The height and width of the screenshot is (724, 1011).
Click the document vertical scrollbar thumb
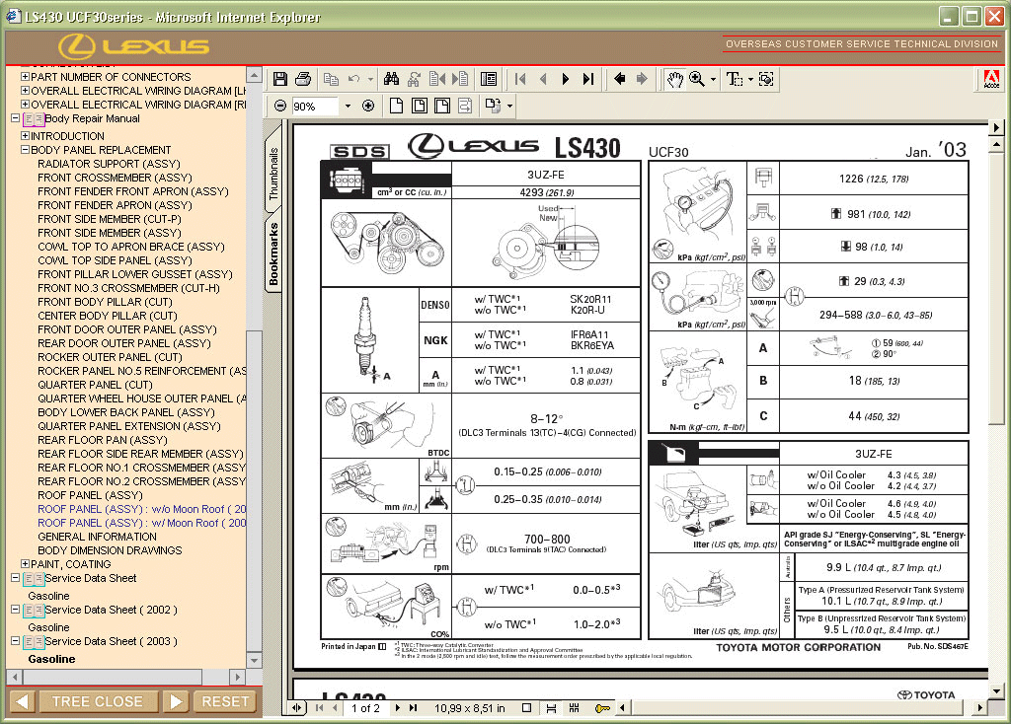point(996,288)
